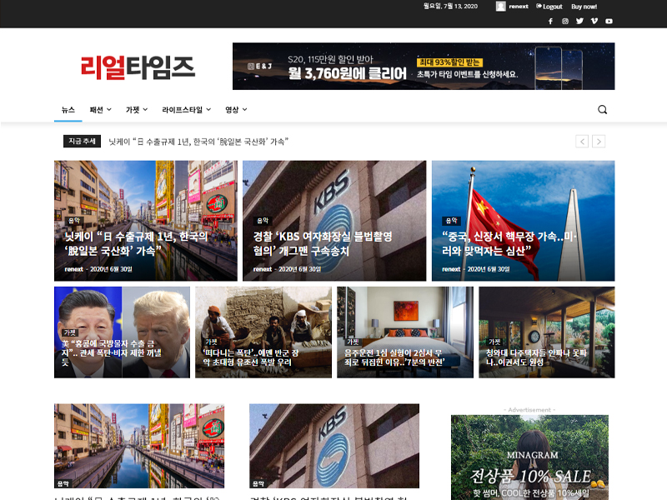Open the YouTube social icon
Image resolution: width=667 pixels, height=500 pixels.
609,21
